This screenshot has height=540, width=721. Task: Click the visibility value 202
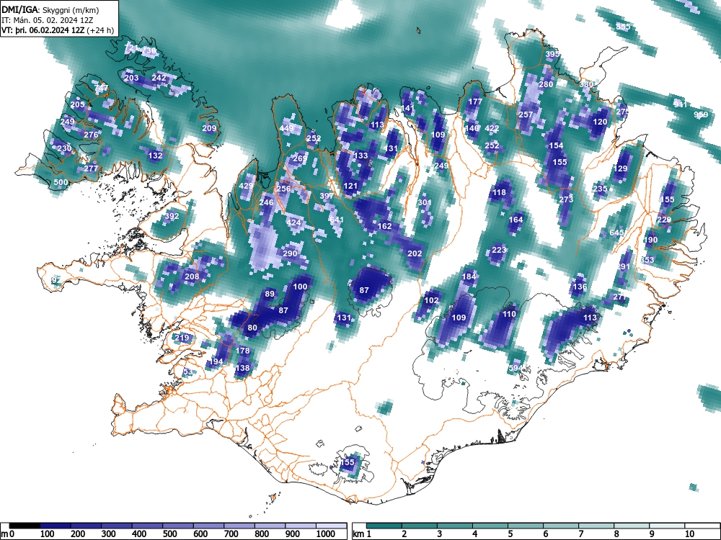pyautogui.click(x=415, y=253)
